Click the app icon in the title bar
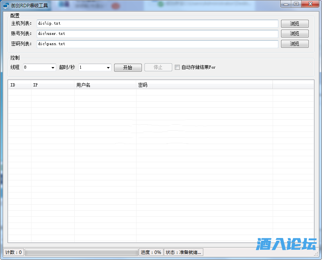This screenshot has width=322, height=260. 6,5
